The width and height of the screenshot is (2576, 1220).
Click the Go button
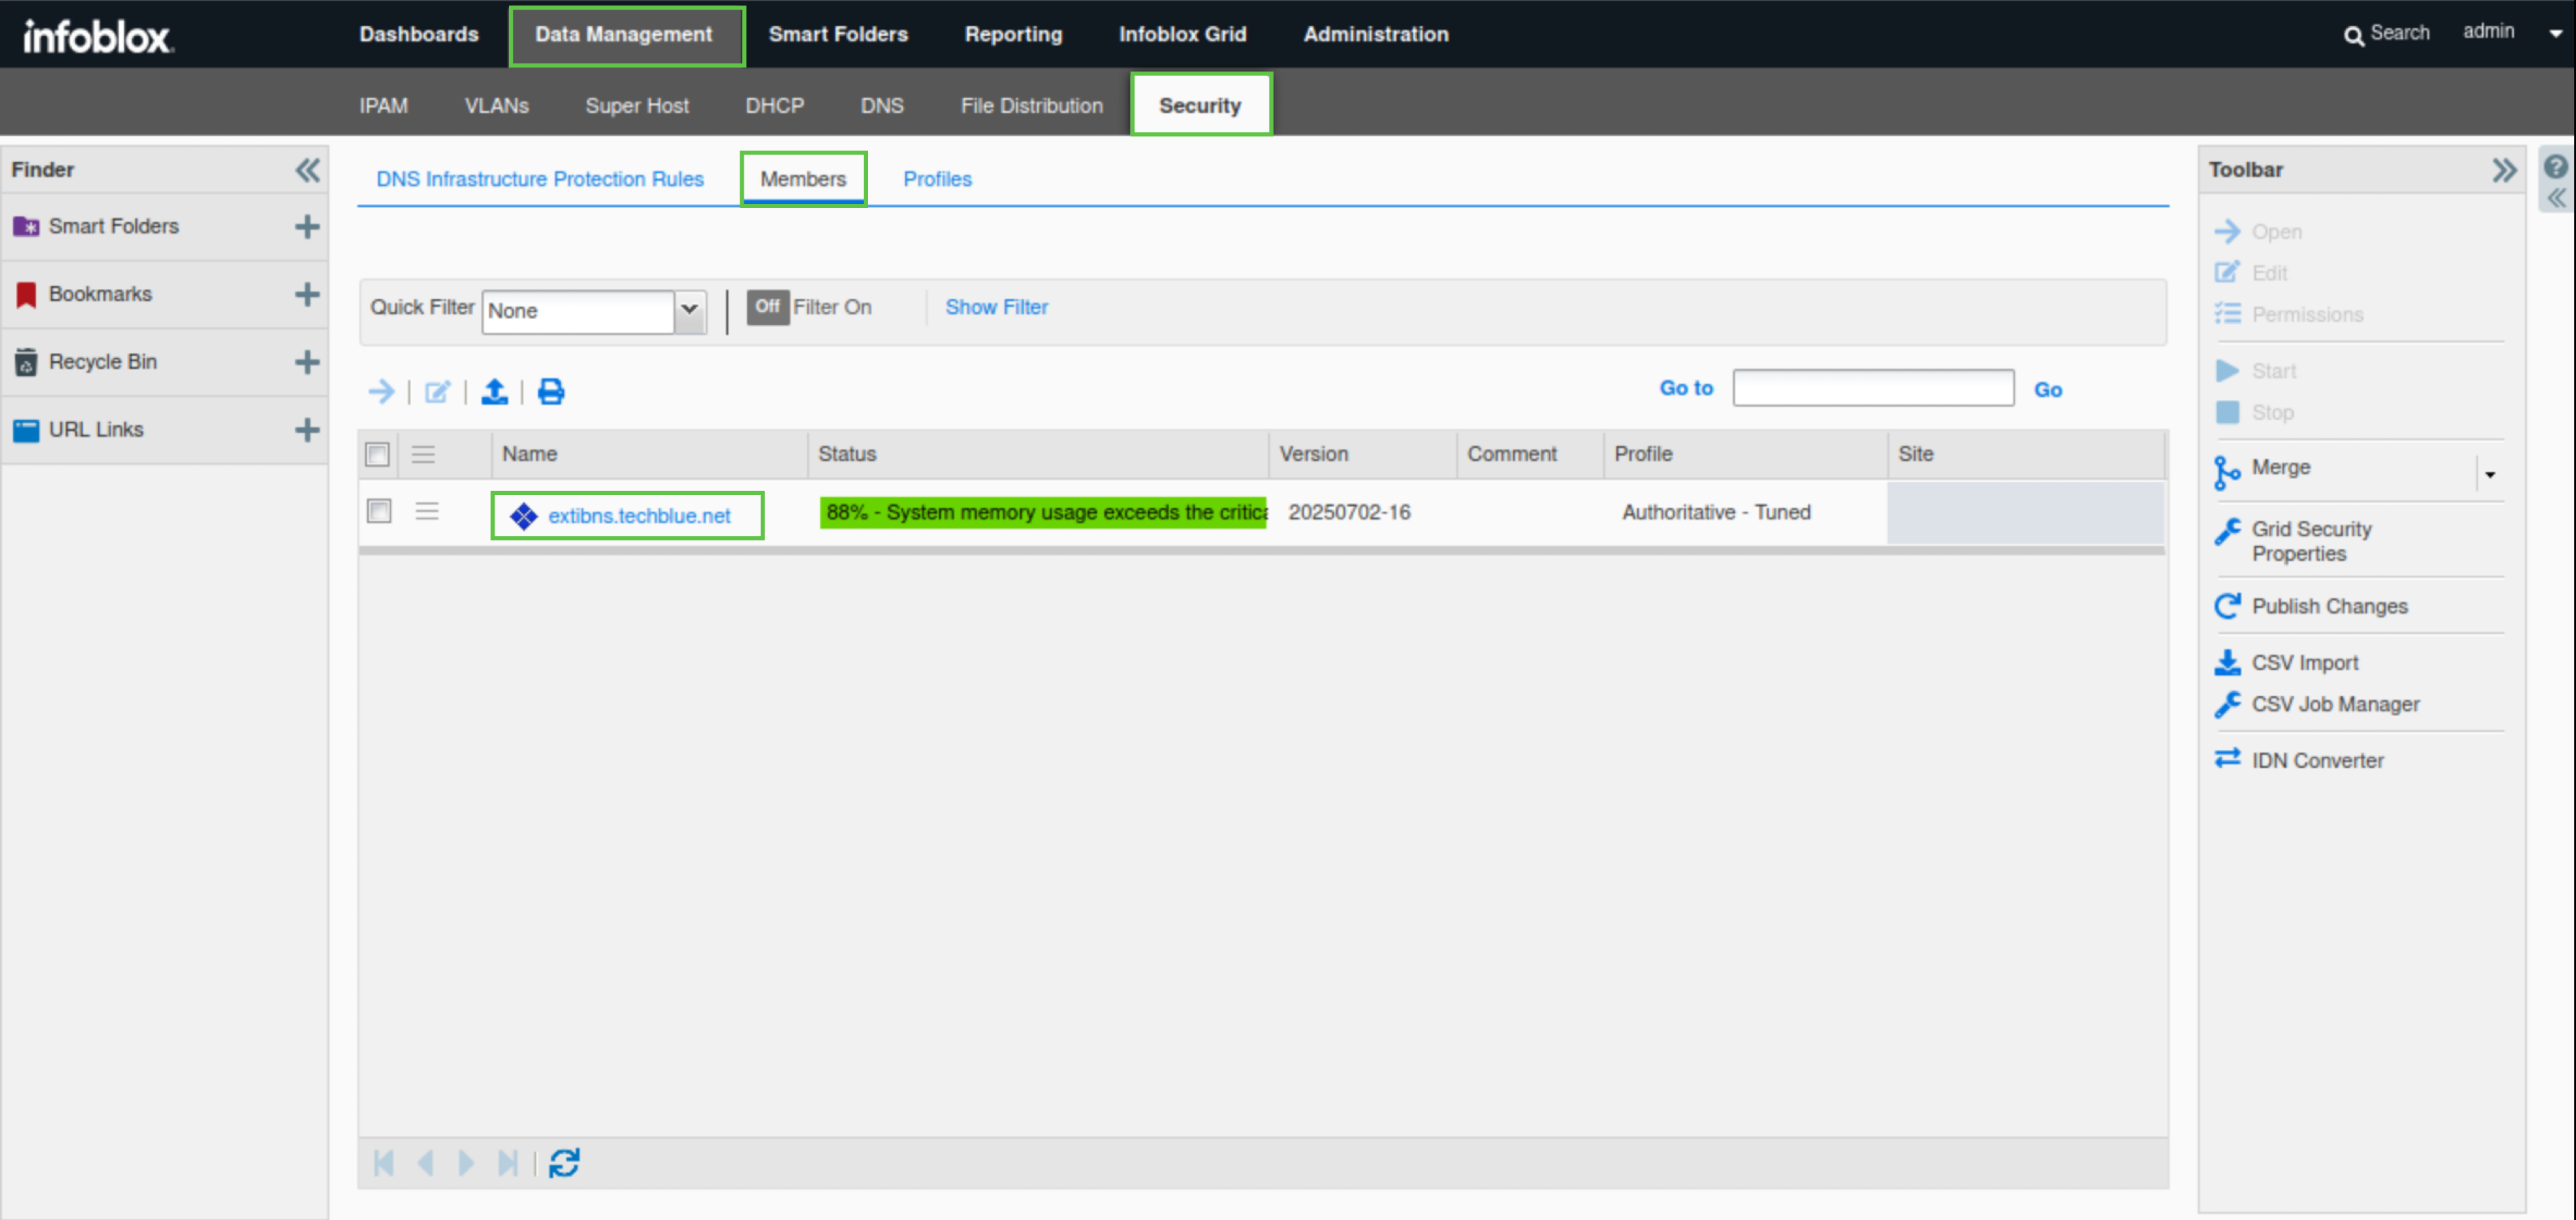pos(2048,389)
